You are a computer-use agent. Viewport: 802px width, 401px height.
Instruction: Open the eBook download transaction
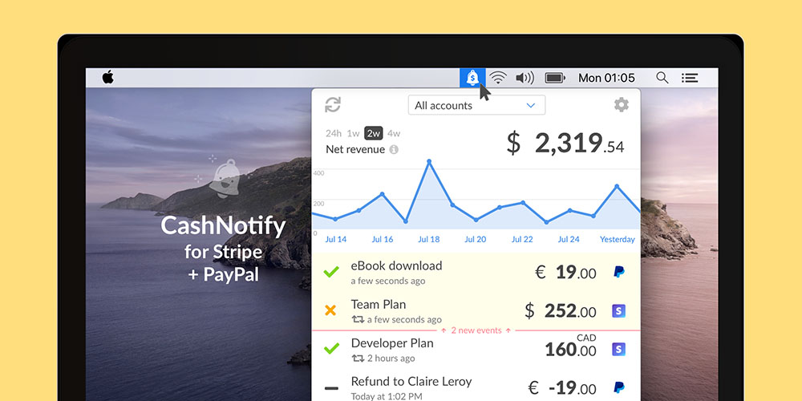click(x=476, y=272)
